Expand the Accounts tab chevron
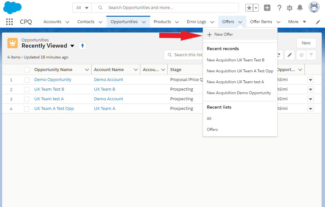325x207 pixels. pyautogui.click(x=67, y=22)
